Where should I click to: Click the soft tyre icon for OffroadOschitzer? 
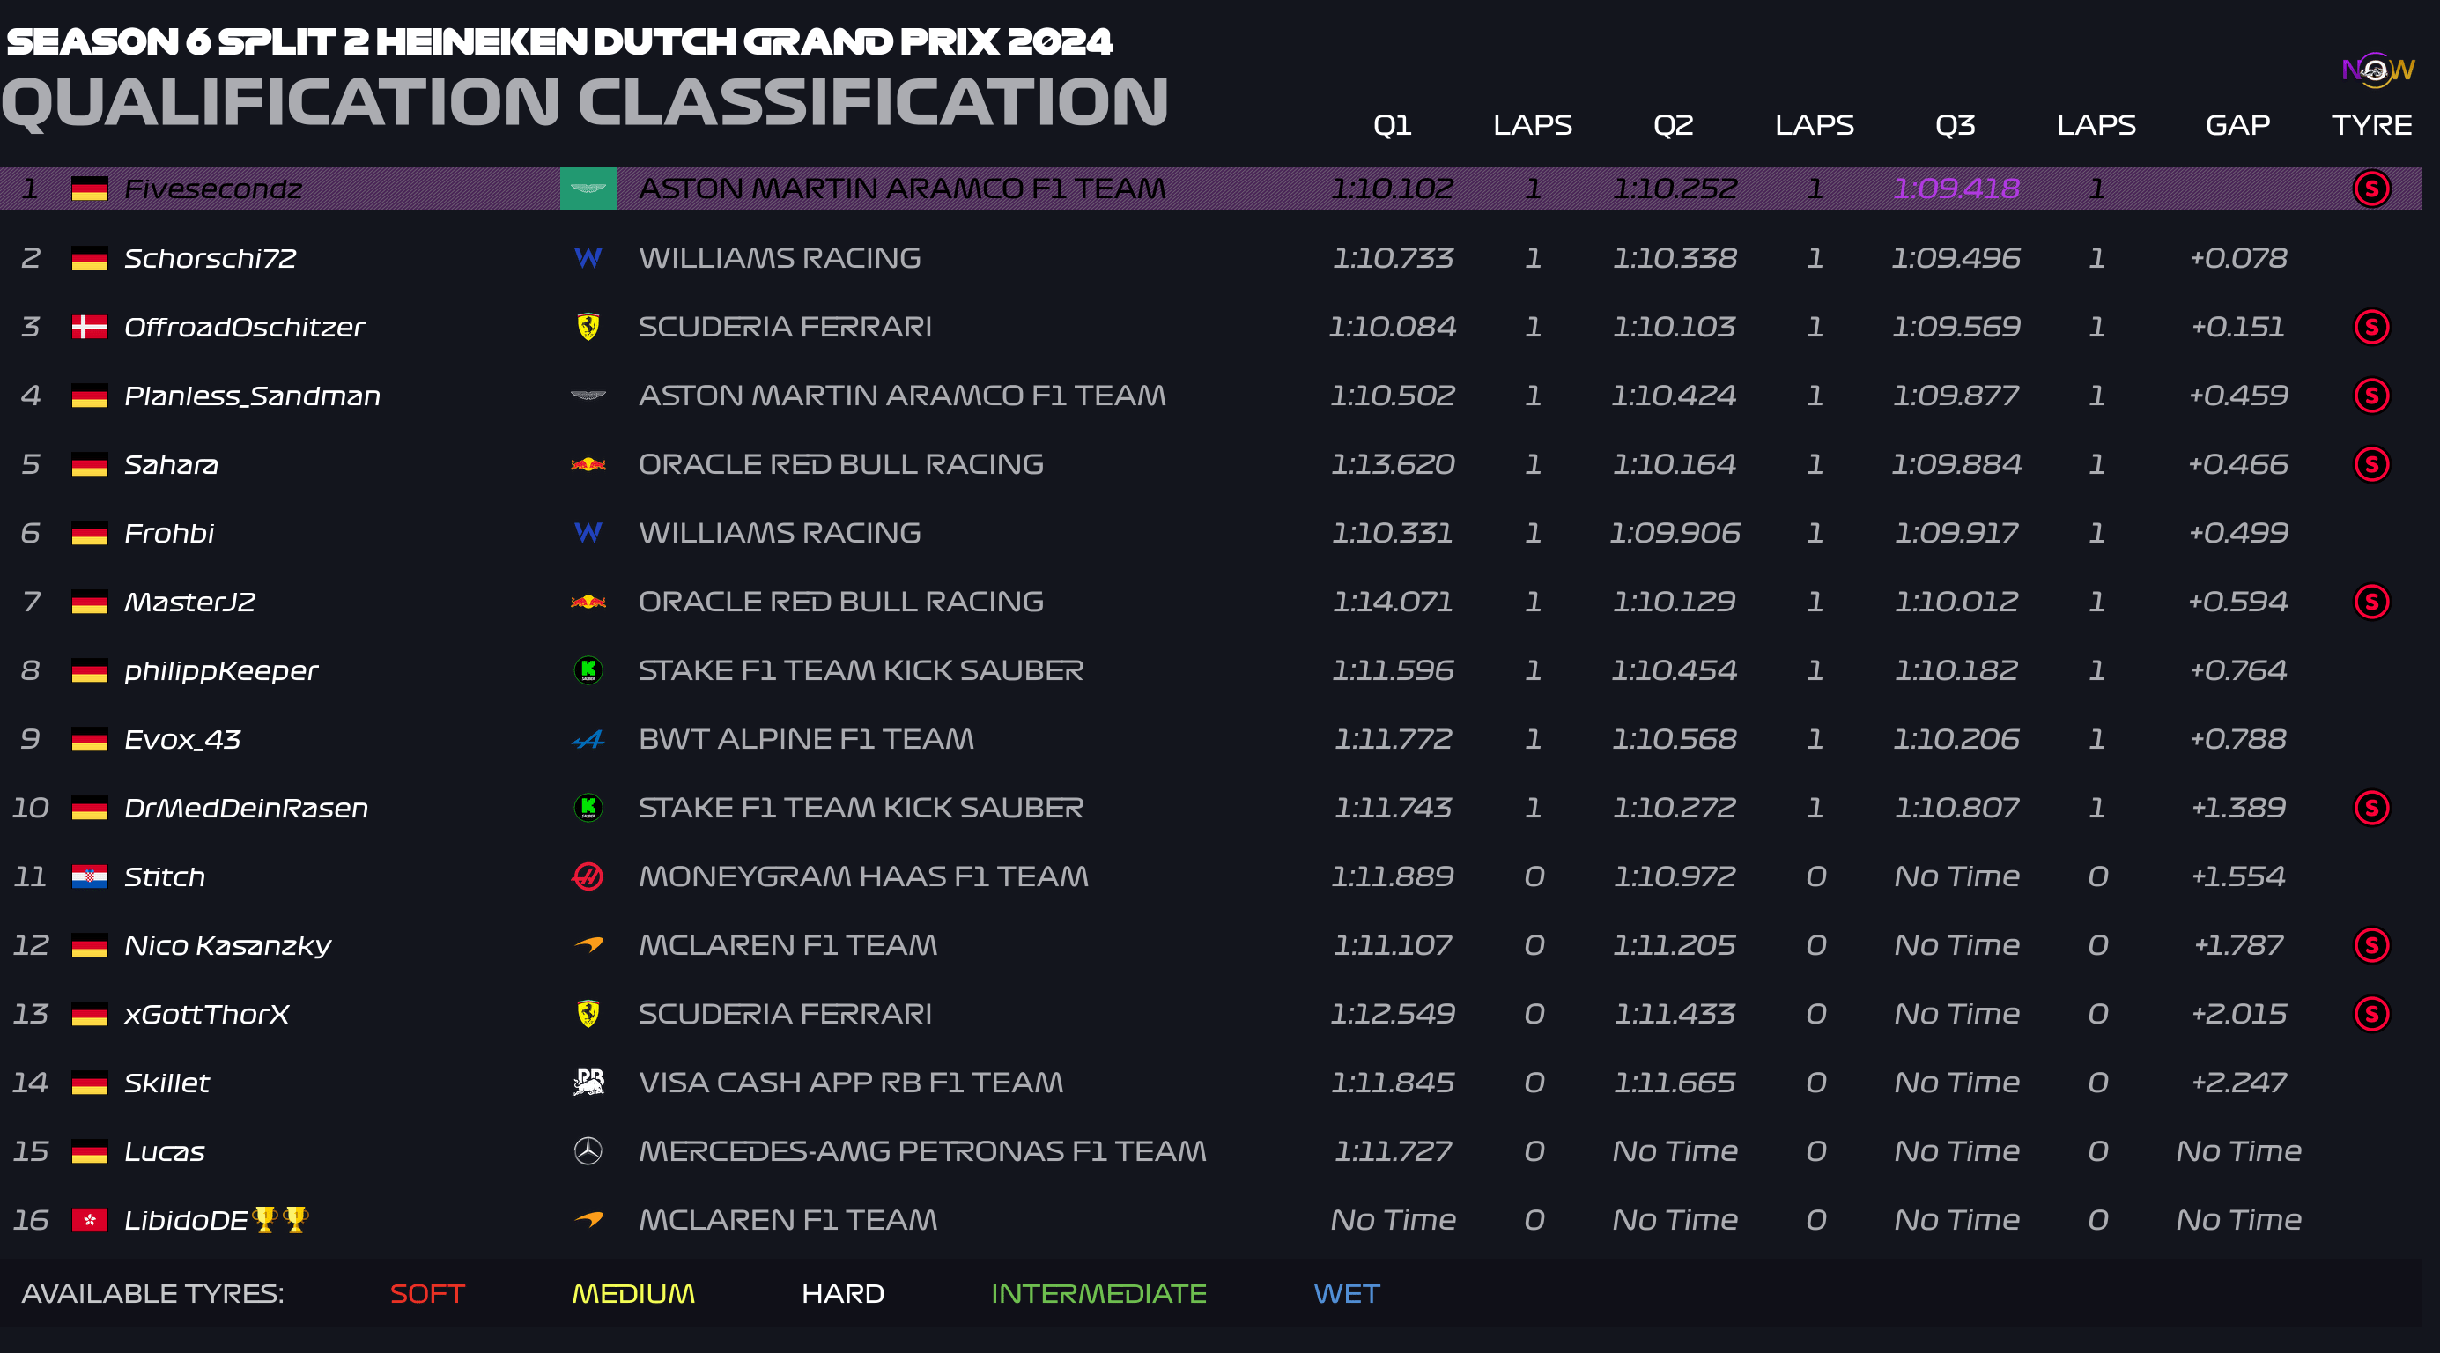pos(2372,327)
